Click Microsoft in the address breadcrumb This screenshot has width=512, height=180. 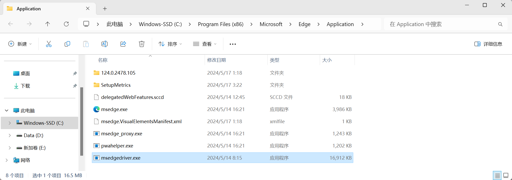(x=271, y=24)
